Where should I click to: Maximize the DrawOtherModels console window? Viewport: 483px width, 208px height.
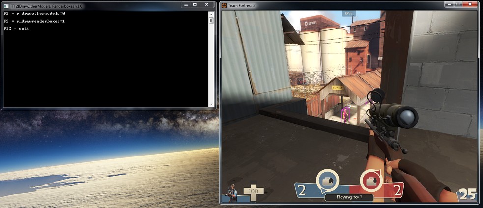pyautogui.click(x=195, y=5)
